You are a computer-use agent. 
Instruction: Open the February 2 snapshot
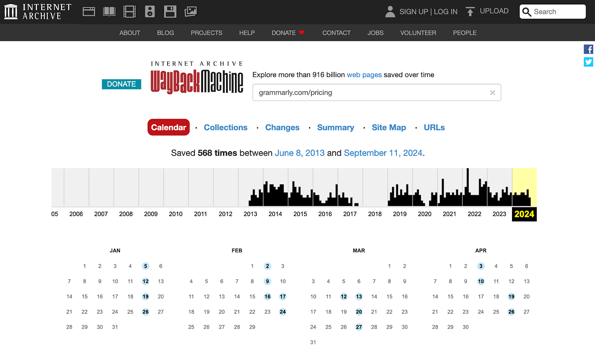click(x=267, y=266)
